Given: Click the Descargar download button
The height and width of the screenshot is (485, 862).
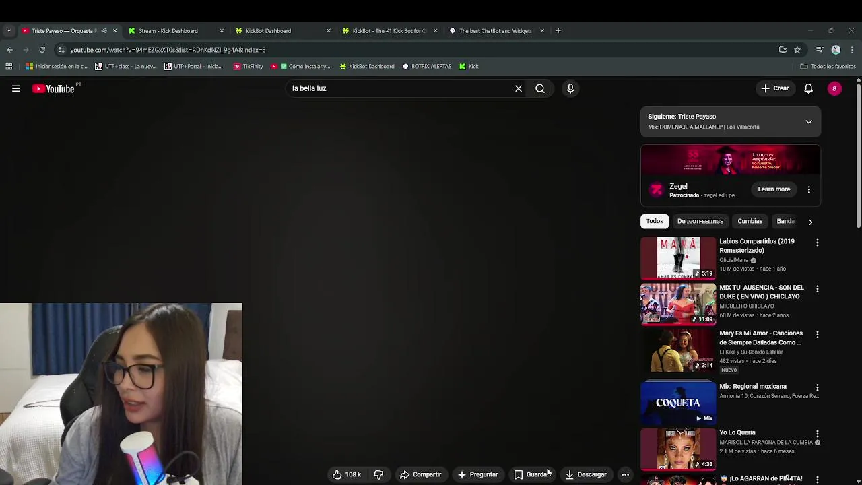Looking at the screenshot, I should click(586, 474).
